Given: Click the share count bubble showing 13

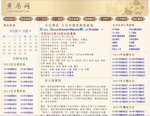Looking at the screenshot, I should point(102,29).
